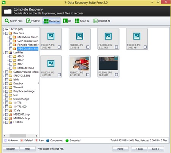This screenshot has width=171, height=153.
Task: Expand the Warcraft tree node
Action: pos(3,87)
